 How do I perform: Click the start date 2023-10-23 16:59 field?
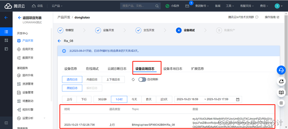point(187,99)
